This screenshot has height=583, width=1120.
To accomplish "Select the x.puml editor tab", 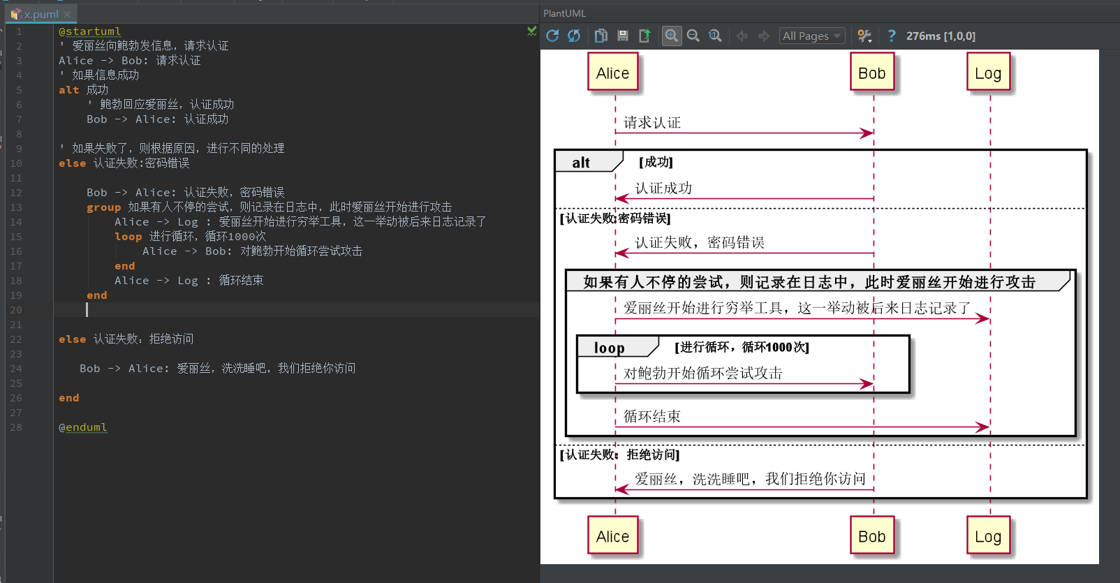I will pyautogui.click(x=41, y=14).
